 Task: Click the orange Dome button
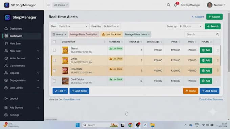tap(190, 91)
